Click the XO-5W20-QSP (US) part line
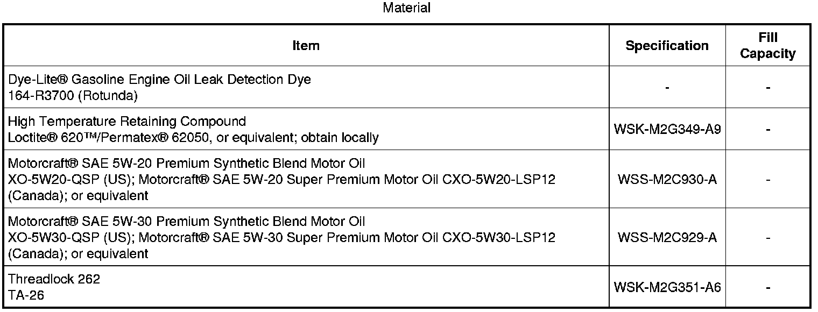 pyautogui.click(x=281, y=179)
